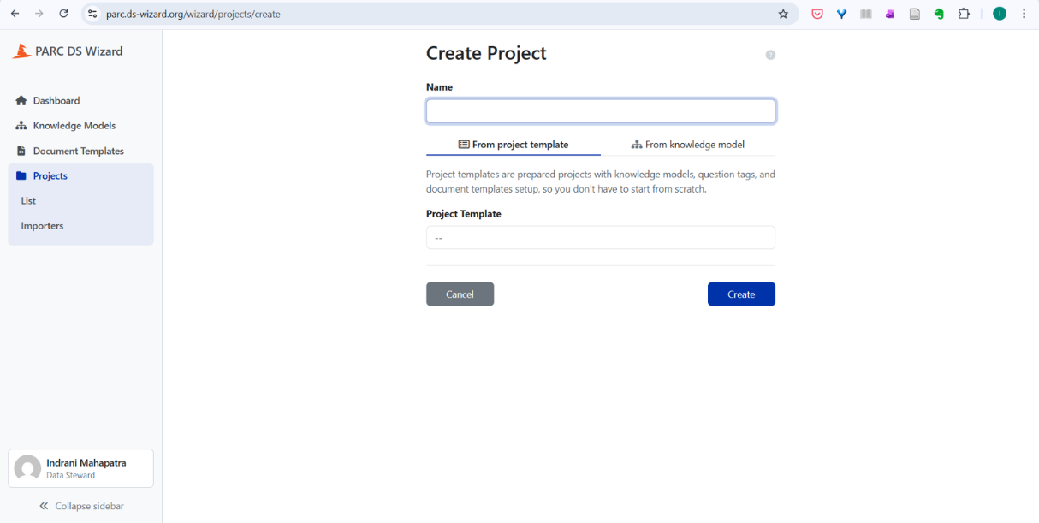Go to Dashboard in sidebar
The height and width of the screenshot is (523, 1039).
pos(56,101)
